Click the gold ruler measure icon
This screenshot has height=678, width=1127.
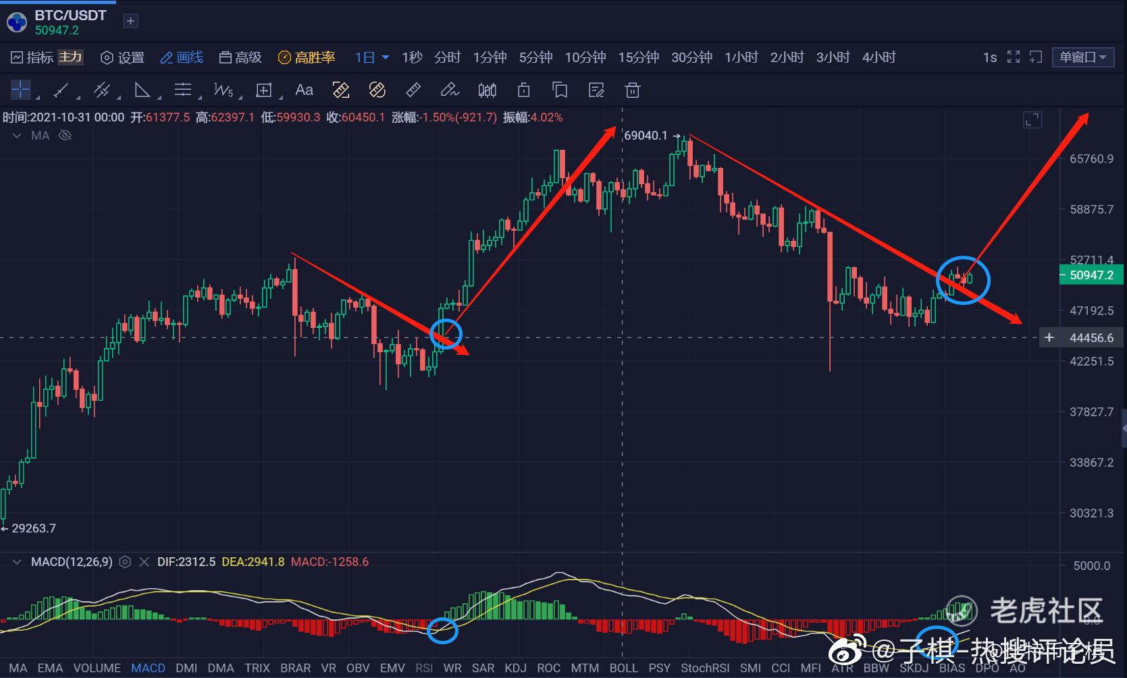click(x=341, y=90)
